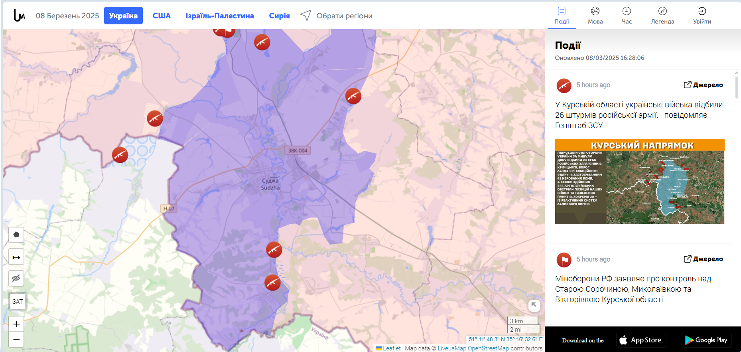
Task: Open the Легенда legend panel
Action: [x=662, y=16]
